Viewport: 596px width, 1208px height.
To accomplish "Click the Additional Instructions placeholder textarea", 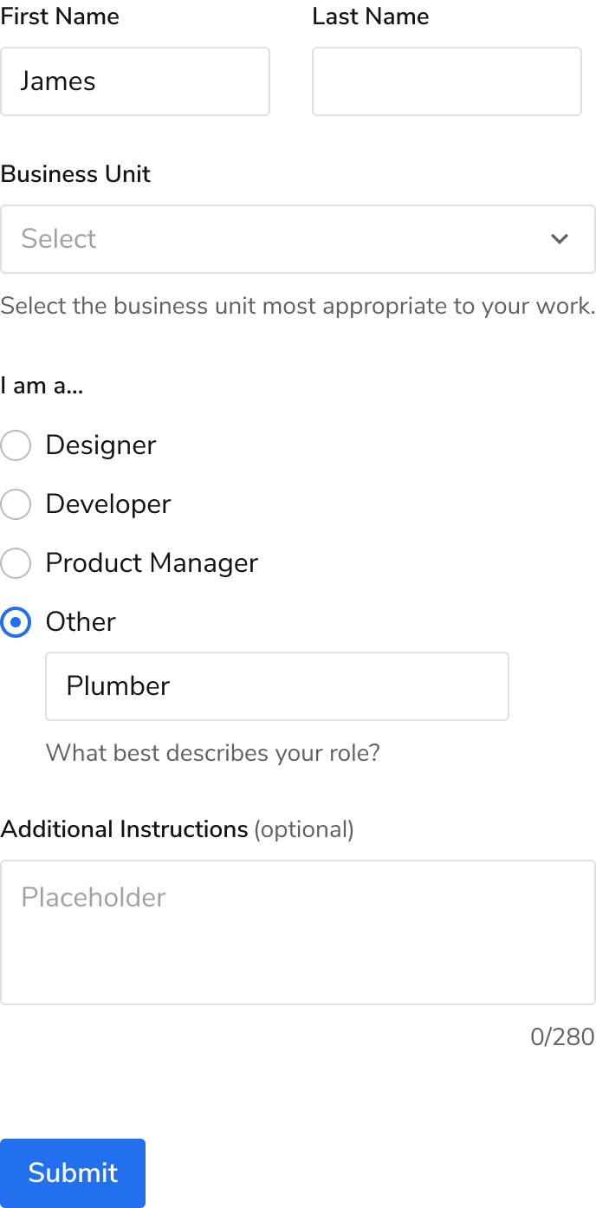I will (298, 932).
